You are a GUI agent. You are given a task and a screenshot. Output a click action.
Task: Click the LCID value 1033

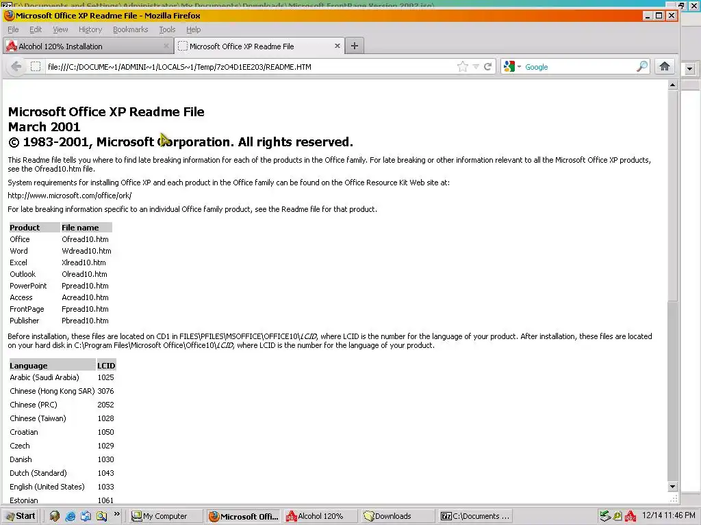click(106, 487)
